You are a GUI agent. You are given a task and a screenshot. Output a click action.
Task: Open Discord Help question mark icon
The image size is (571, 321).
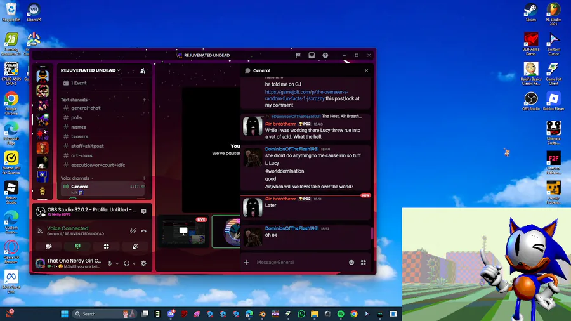coord(325,55)
